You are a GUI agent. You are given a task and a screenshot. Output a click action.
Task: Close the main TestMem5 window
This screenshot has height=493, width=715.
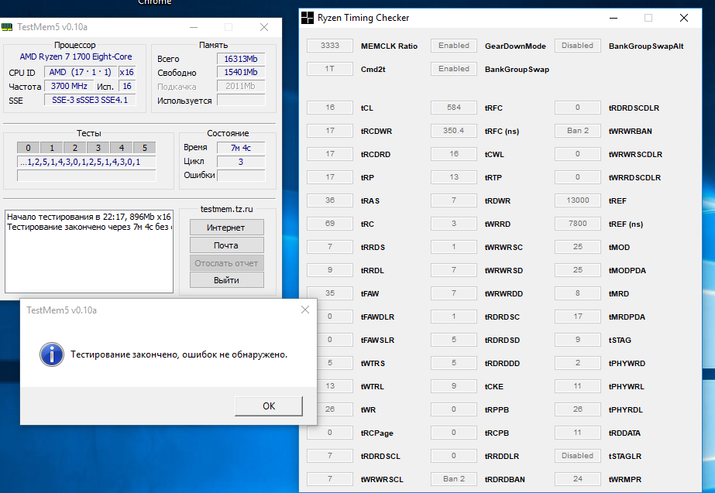pos(264,27)
